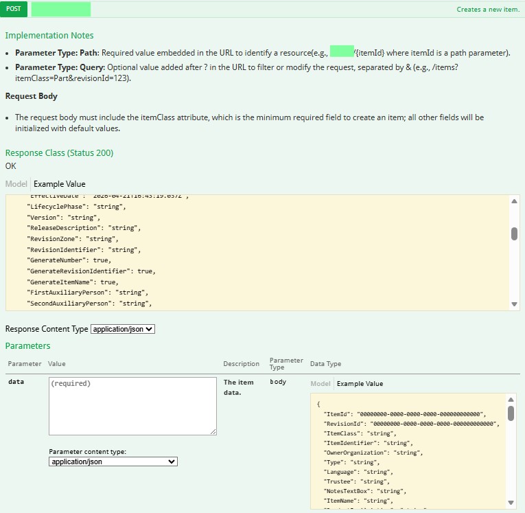525x513 pixels.
Task: Click the response example scrollbar thumb
Action: pos(515,233)
